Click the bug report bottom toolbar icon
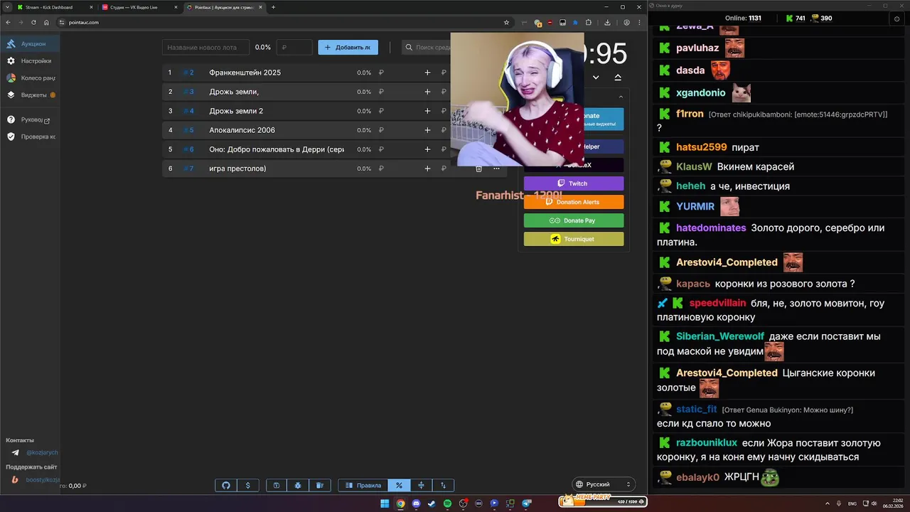 click(298, 485)
